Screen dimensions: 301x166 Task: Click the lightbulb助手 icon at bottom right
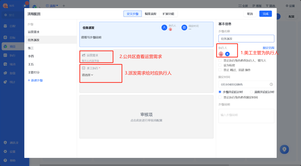coord(284,149)
